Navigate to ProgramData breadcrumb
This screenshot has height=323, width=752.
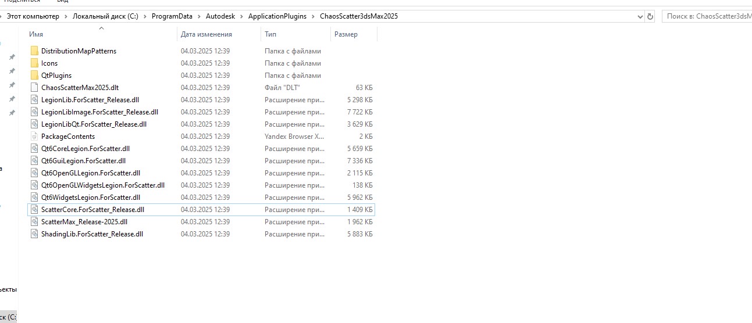coord(172,16)
